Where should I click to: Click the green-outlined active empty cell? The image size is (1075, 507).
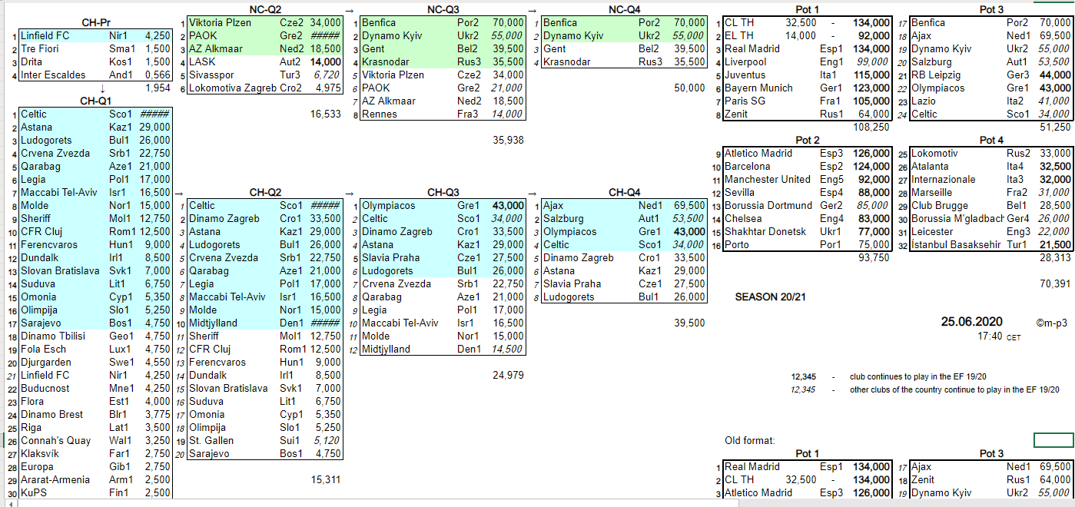pos(1053,440)
